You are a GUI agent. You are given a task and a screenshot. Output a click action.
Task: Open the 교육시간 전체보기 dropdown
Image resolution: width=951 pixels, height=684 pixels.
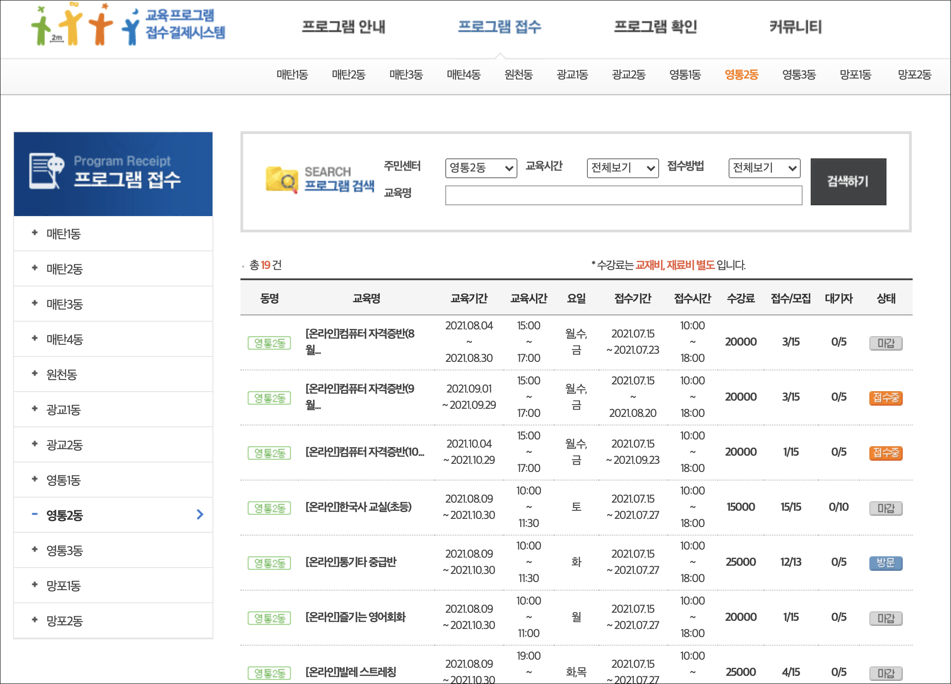click(622, 168)
